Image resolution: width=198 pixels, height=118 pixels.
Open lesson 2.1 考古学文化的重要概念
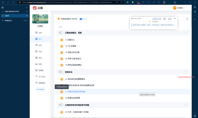[x=75, y=79]
